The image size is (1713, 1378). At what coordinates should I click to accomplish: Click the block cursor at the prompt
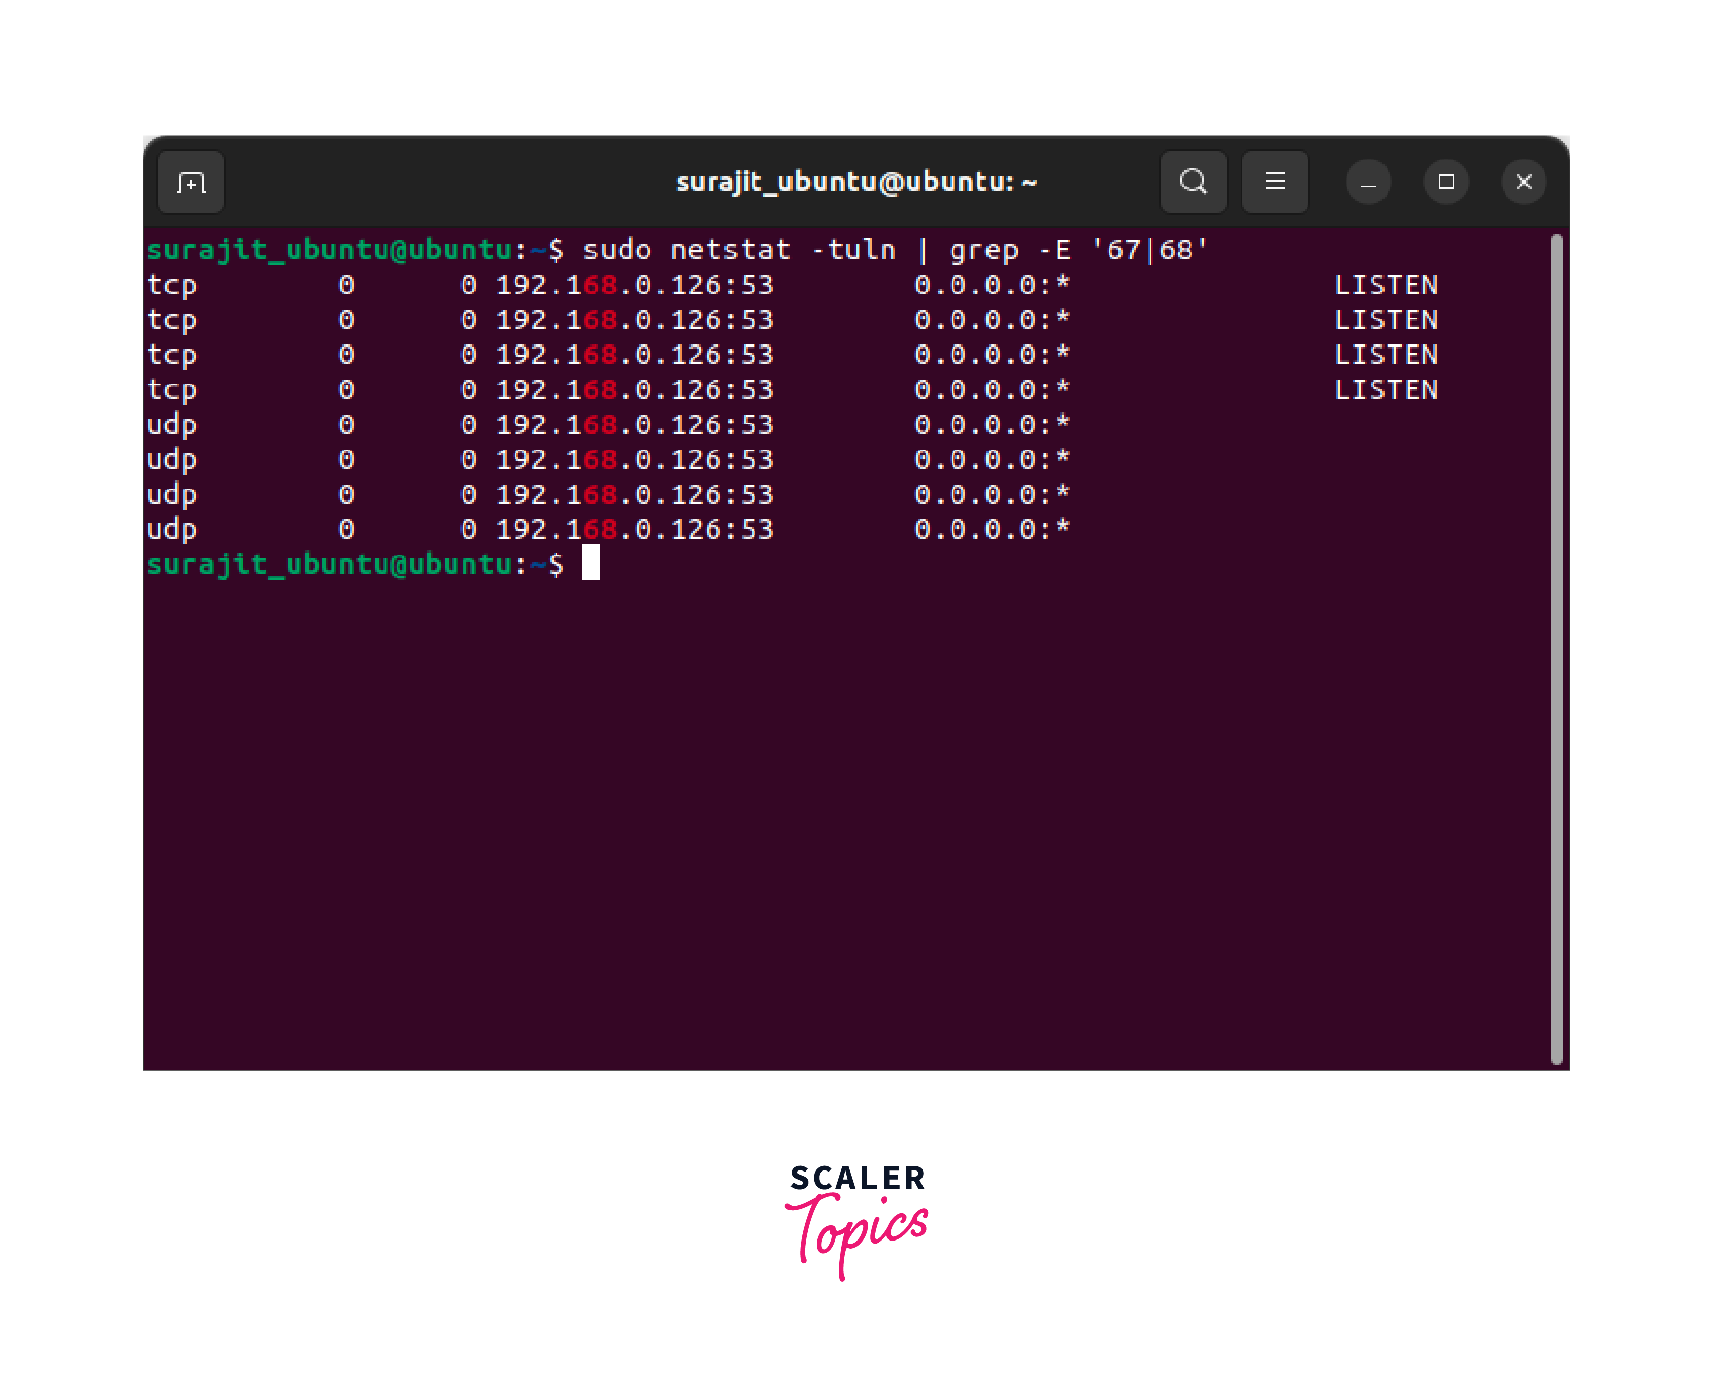590,563
